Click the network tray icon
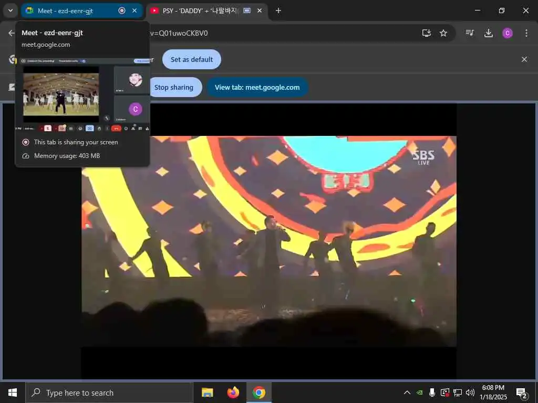The image size is (538, 403). 458,393
